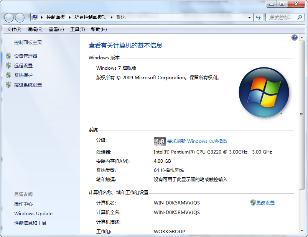Image resolution: width=308 pixels, height=237 pixels.
Task: Minimize the system window
Action: [x=272, y=4]
